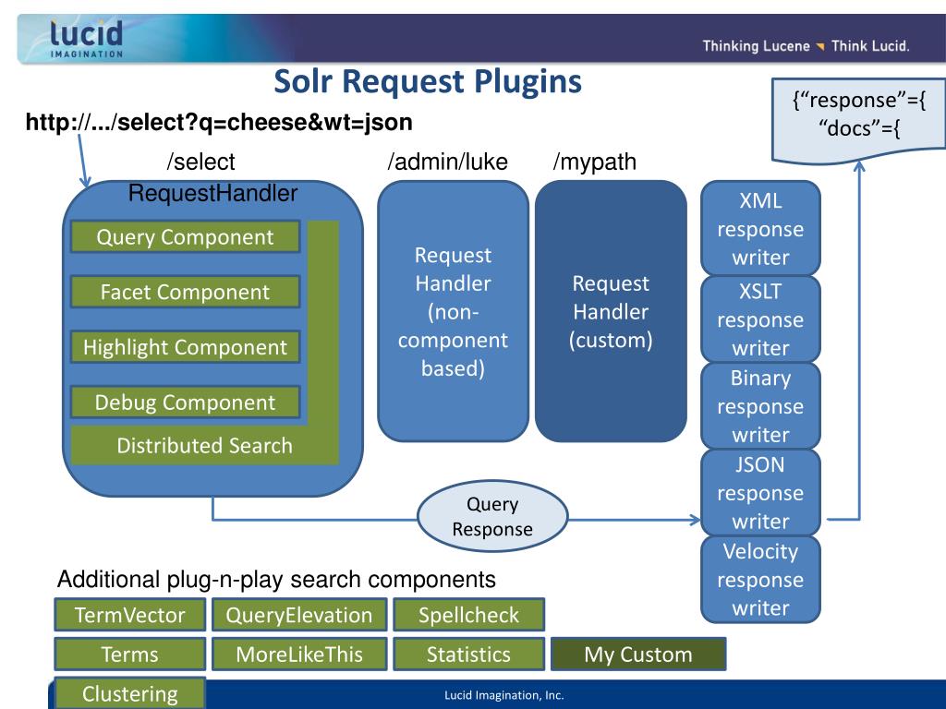The width and height of the screenshot is (946, 709).
Task: Click the Additional plug-n-play search components text
Action: coord(276,579)
